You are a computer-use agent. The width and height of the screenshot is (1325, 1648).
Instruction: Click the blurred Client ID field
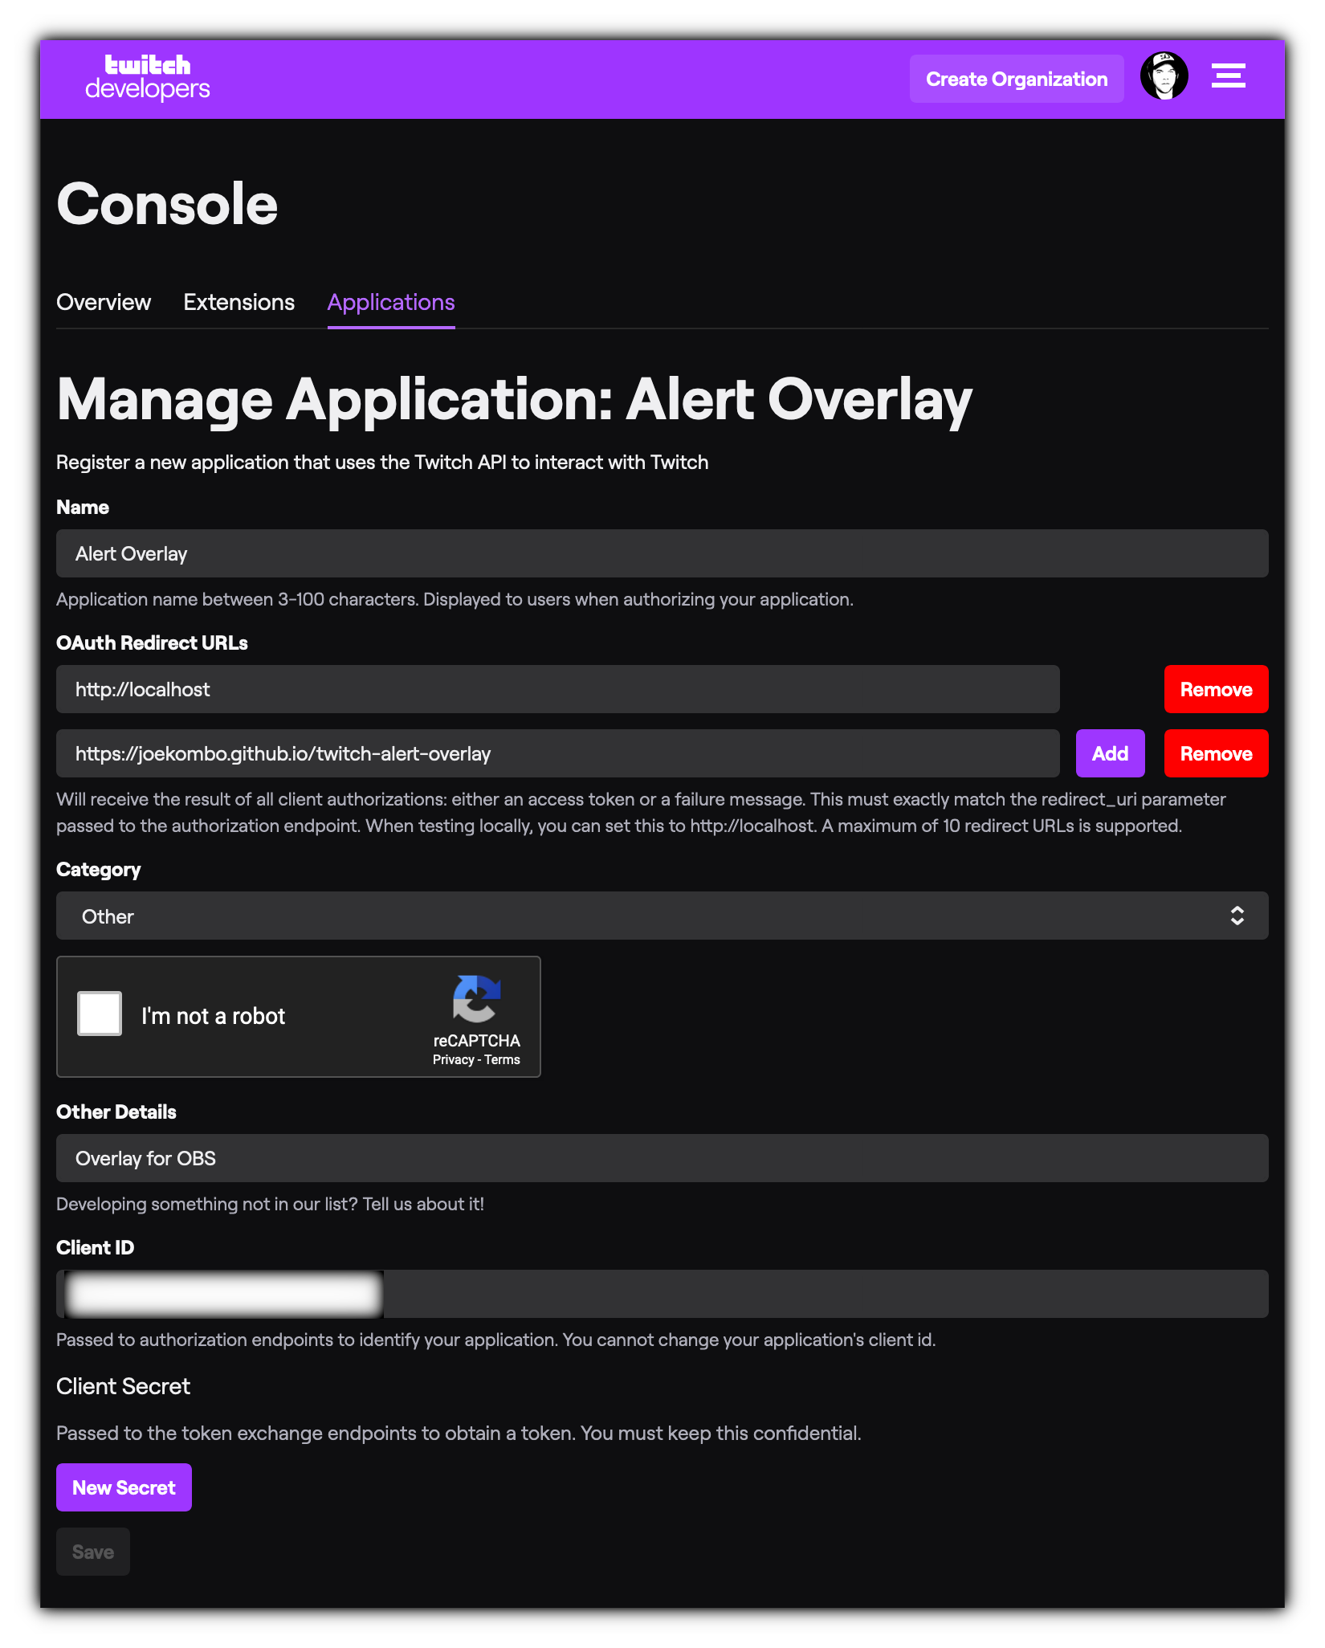point(662,1294)
